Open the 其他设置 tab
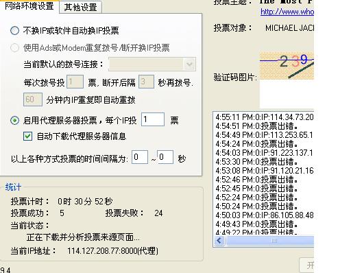The width and height of the screenshot is (351, 273). (80, 8)
